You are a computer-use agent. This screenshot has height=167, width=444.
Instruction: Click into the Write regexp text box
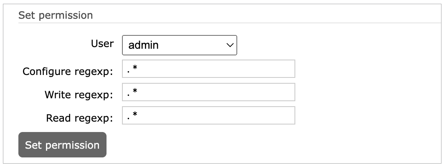coord(208,92)
